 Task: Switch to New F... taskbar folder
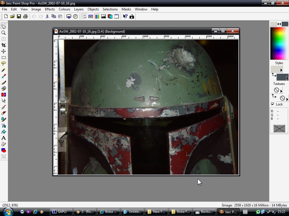point(157,212)
